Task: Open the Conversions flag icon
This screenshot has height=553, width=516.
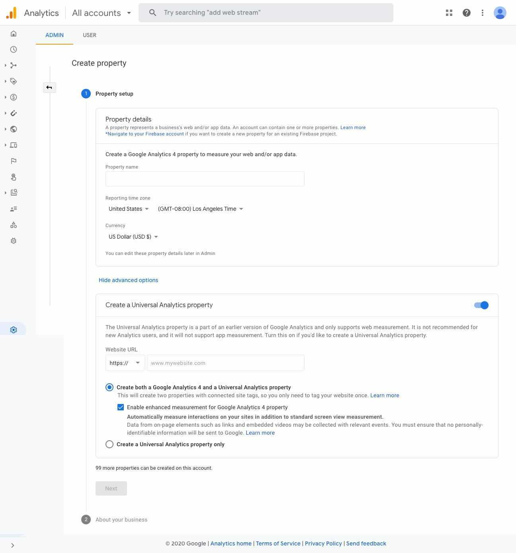Action: (x=14, y=161)
